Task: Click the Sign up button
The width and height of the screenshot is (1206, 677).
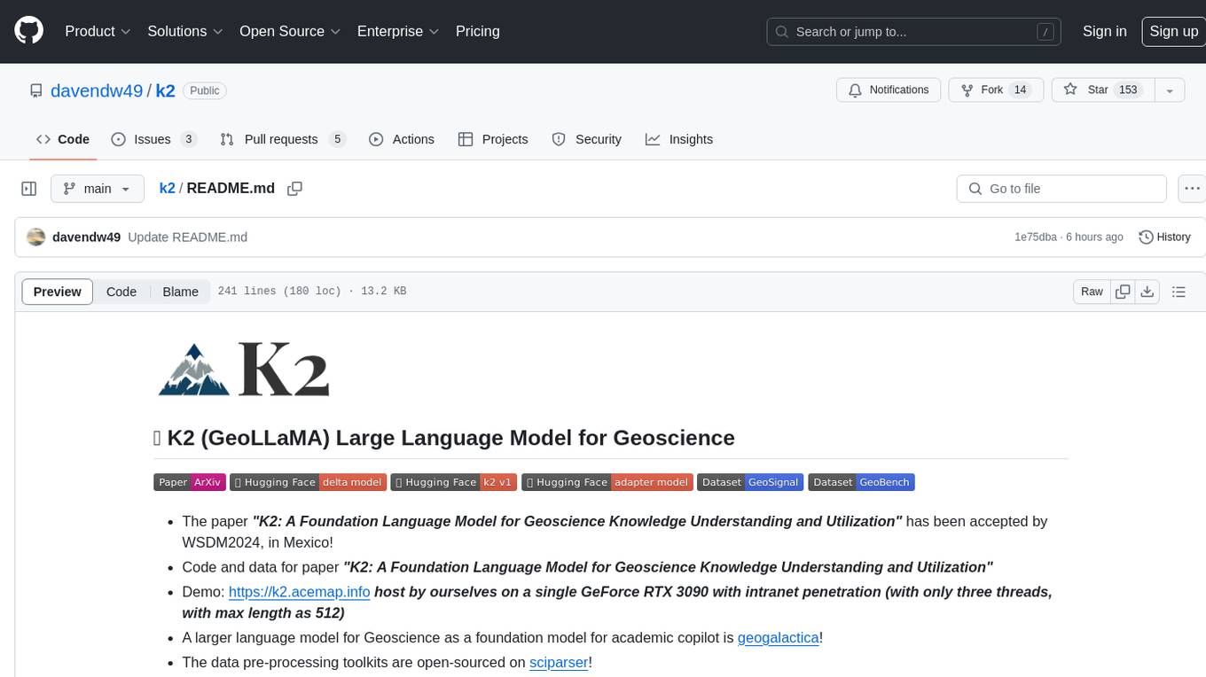Action: (1173, 31)
